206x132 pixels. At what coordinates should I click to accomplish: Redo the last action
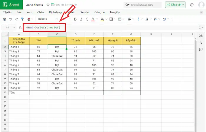[16, 19]
